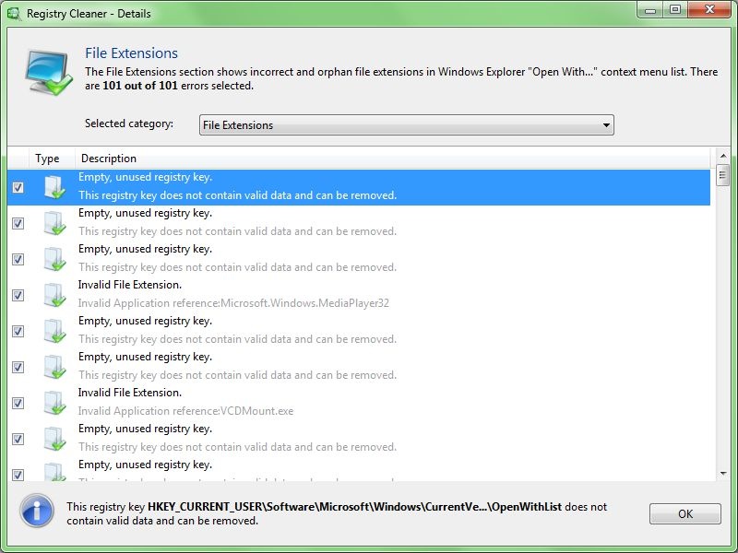Image resolution: width=738 pixels, height=553 pixels.
Task: Click the file icon of the MediaPlayer32 row
Action: click(54, 295)
